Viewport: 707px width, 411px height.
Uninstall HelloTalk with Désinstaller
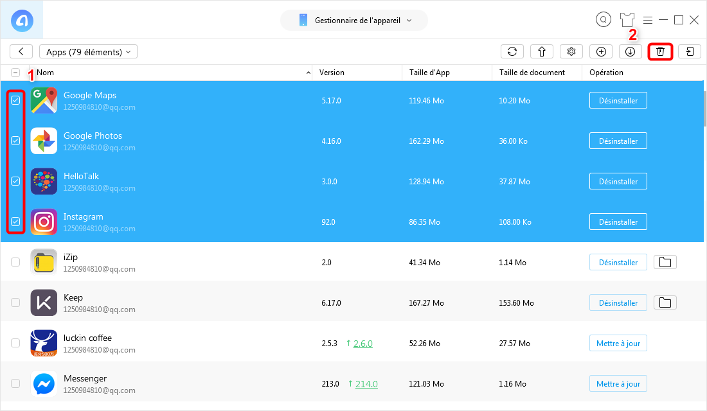pos(618,182)
